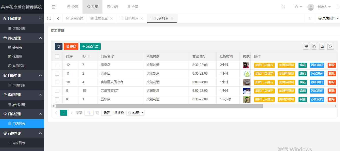Click the export table icon
Image resolution: width=340 pixels, height=151 pixels.
(x=322, y=47)
